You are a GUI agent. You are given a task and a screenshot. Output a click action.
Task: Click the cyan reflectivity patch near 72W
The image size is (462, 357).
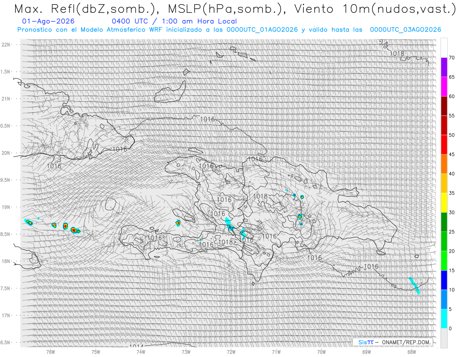[x=229, y=225]
